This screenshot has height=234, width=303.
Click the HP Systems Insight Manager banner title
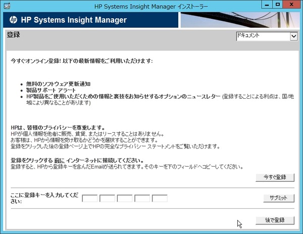(x=74, y=20)
